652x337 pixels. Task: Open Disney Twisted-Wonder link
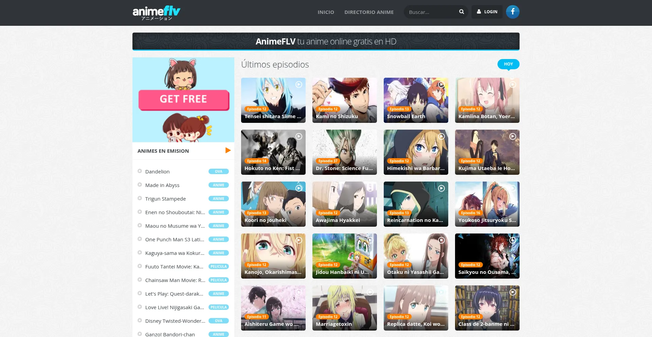(175, 321)
